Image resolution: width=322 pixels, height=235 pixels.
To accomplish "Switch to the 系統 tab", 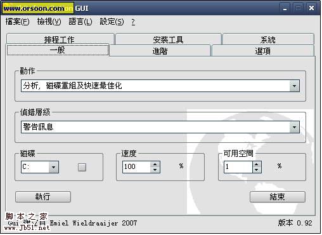I will (268, 39).
